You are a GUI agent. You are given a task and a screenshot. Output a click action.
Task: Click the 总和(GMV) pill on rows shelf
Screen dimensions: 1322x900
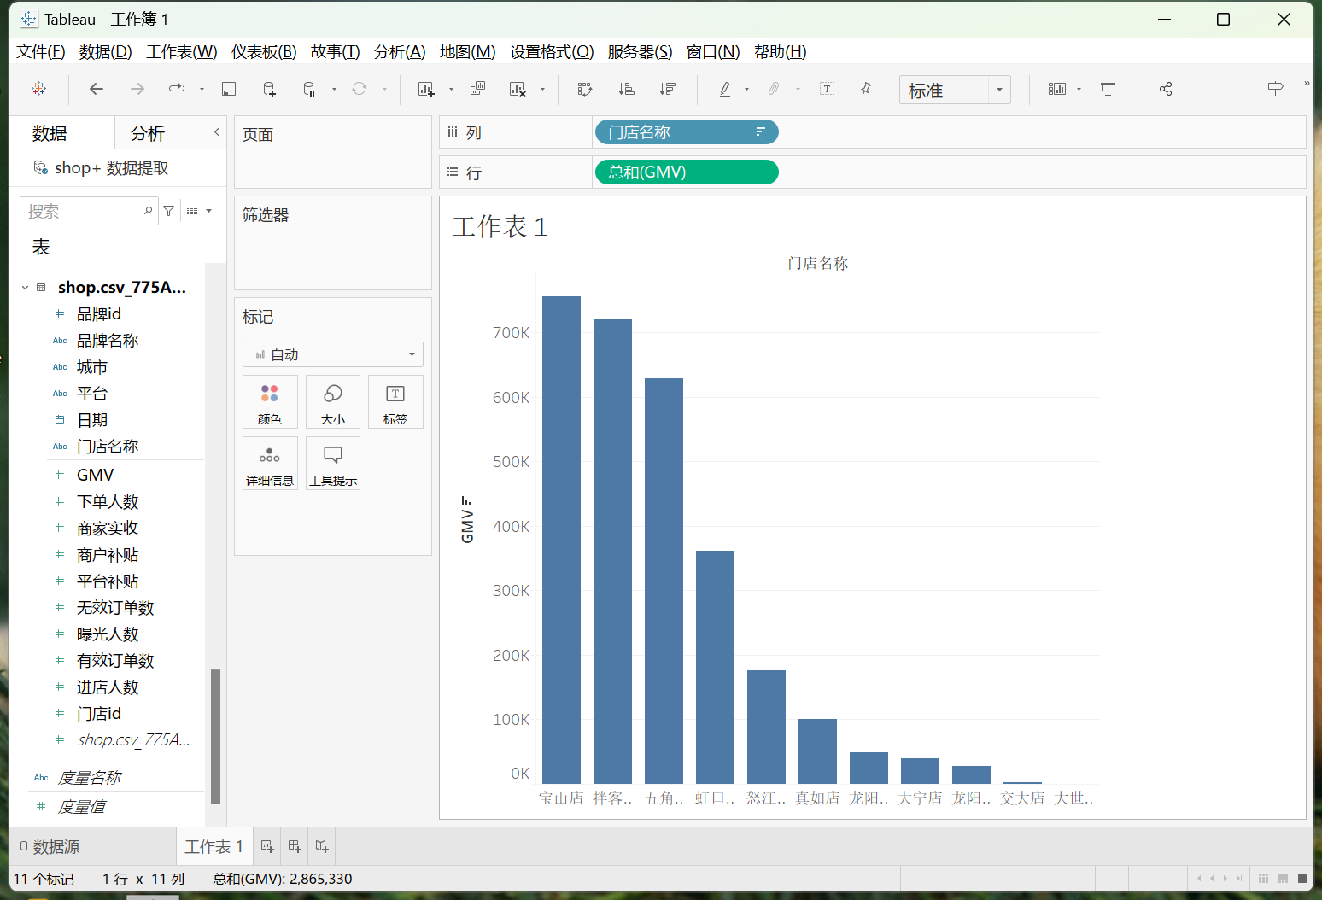point(686,172)
